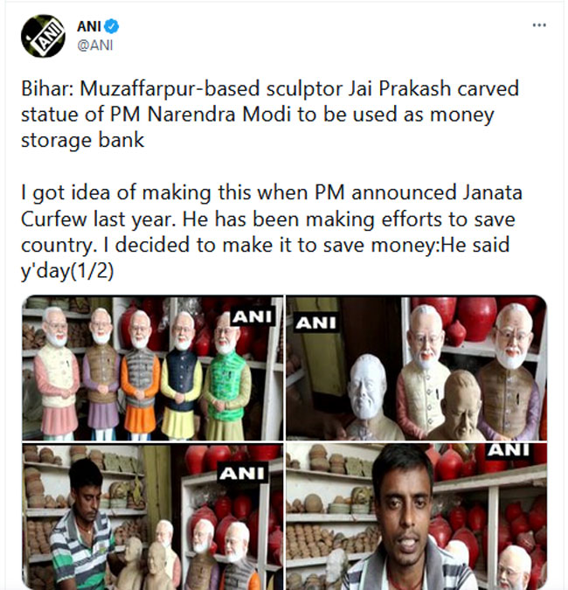Viewport: 568px width, 590px height.
Task: Visit the @ANI handle link
Action: click(94, 45)
